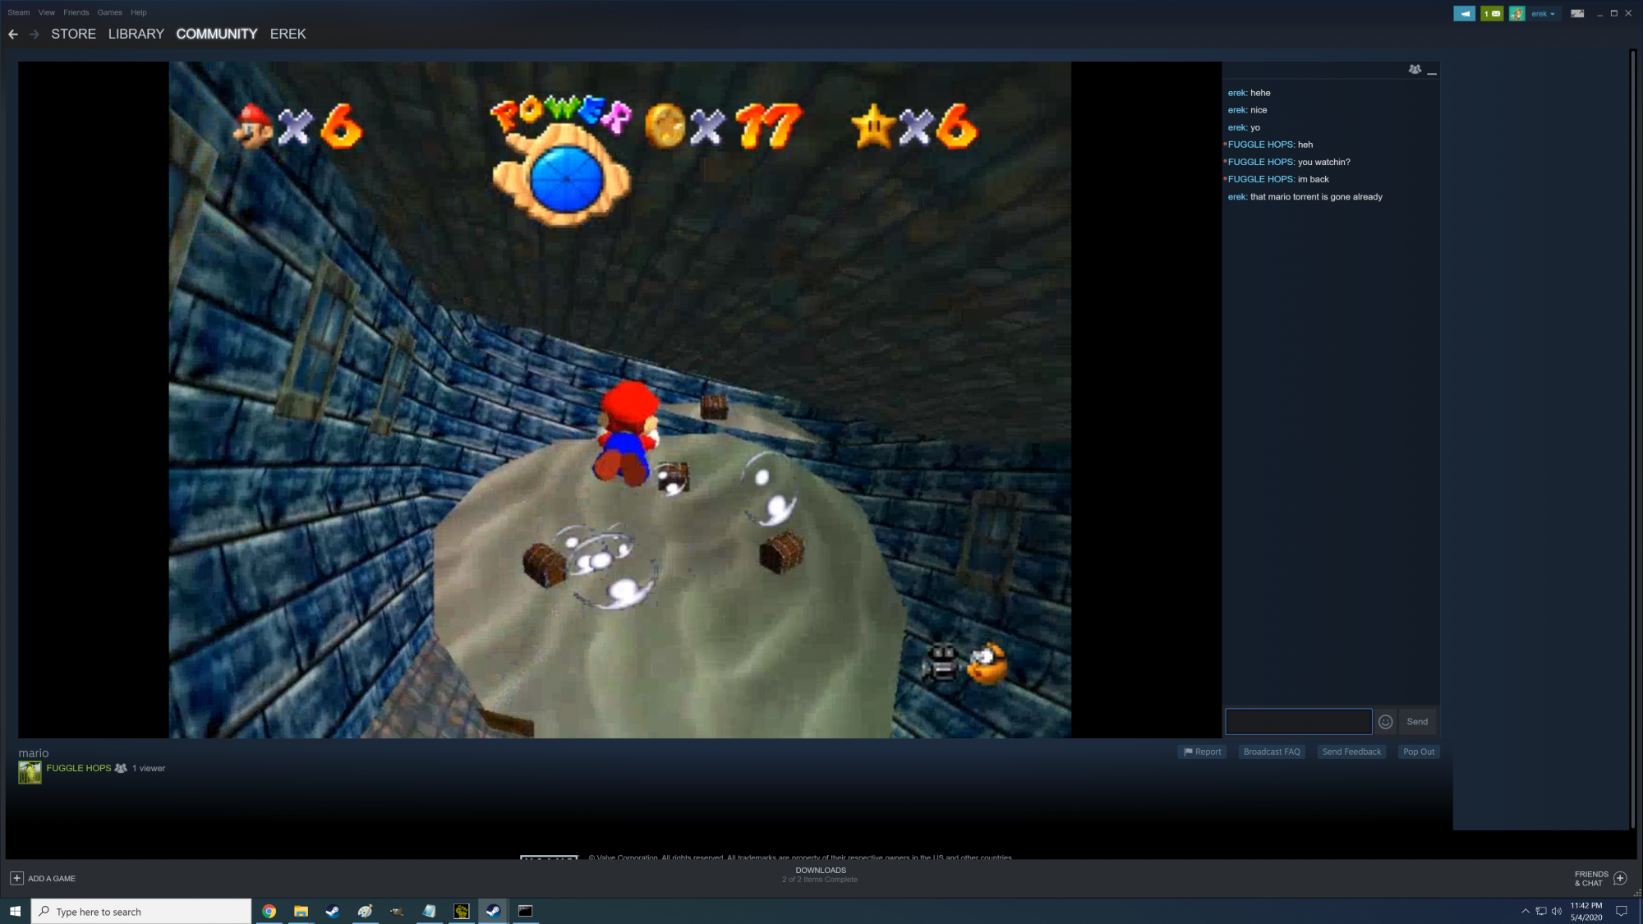Open the emoticon picker in chat
Screen dimensions: 1643x924
(1386, 722)
